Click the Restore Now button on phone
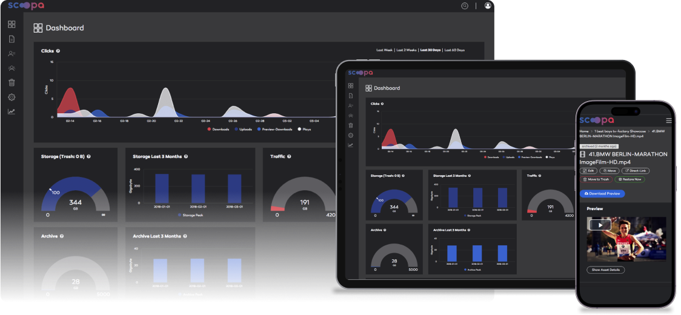 [x=631, y=179]
